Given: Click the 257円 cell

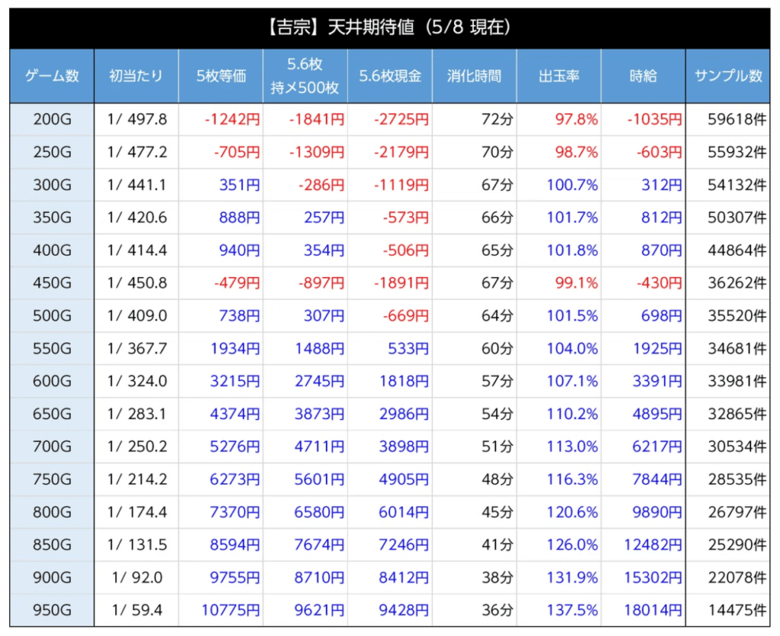Looking at the screenshot, I should pyautogui.click(x=324, y=218).
